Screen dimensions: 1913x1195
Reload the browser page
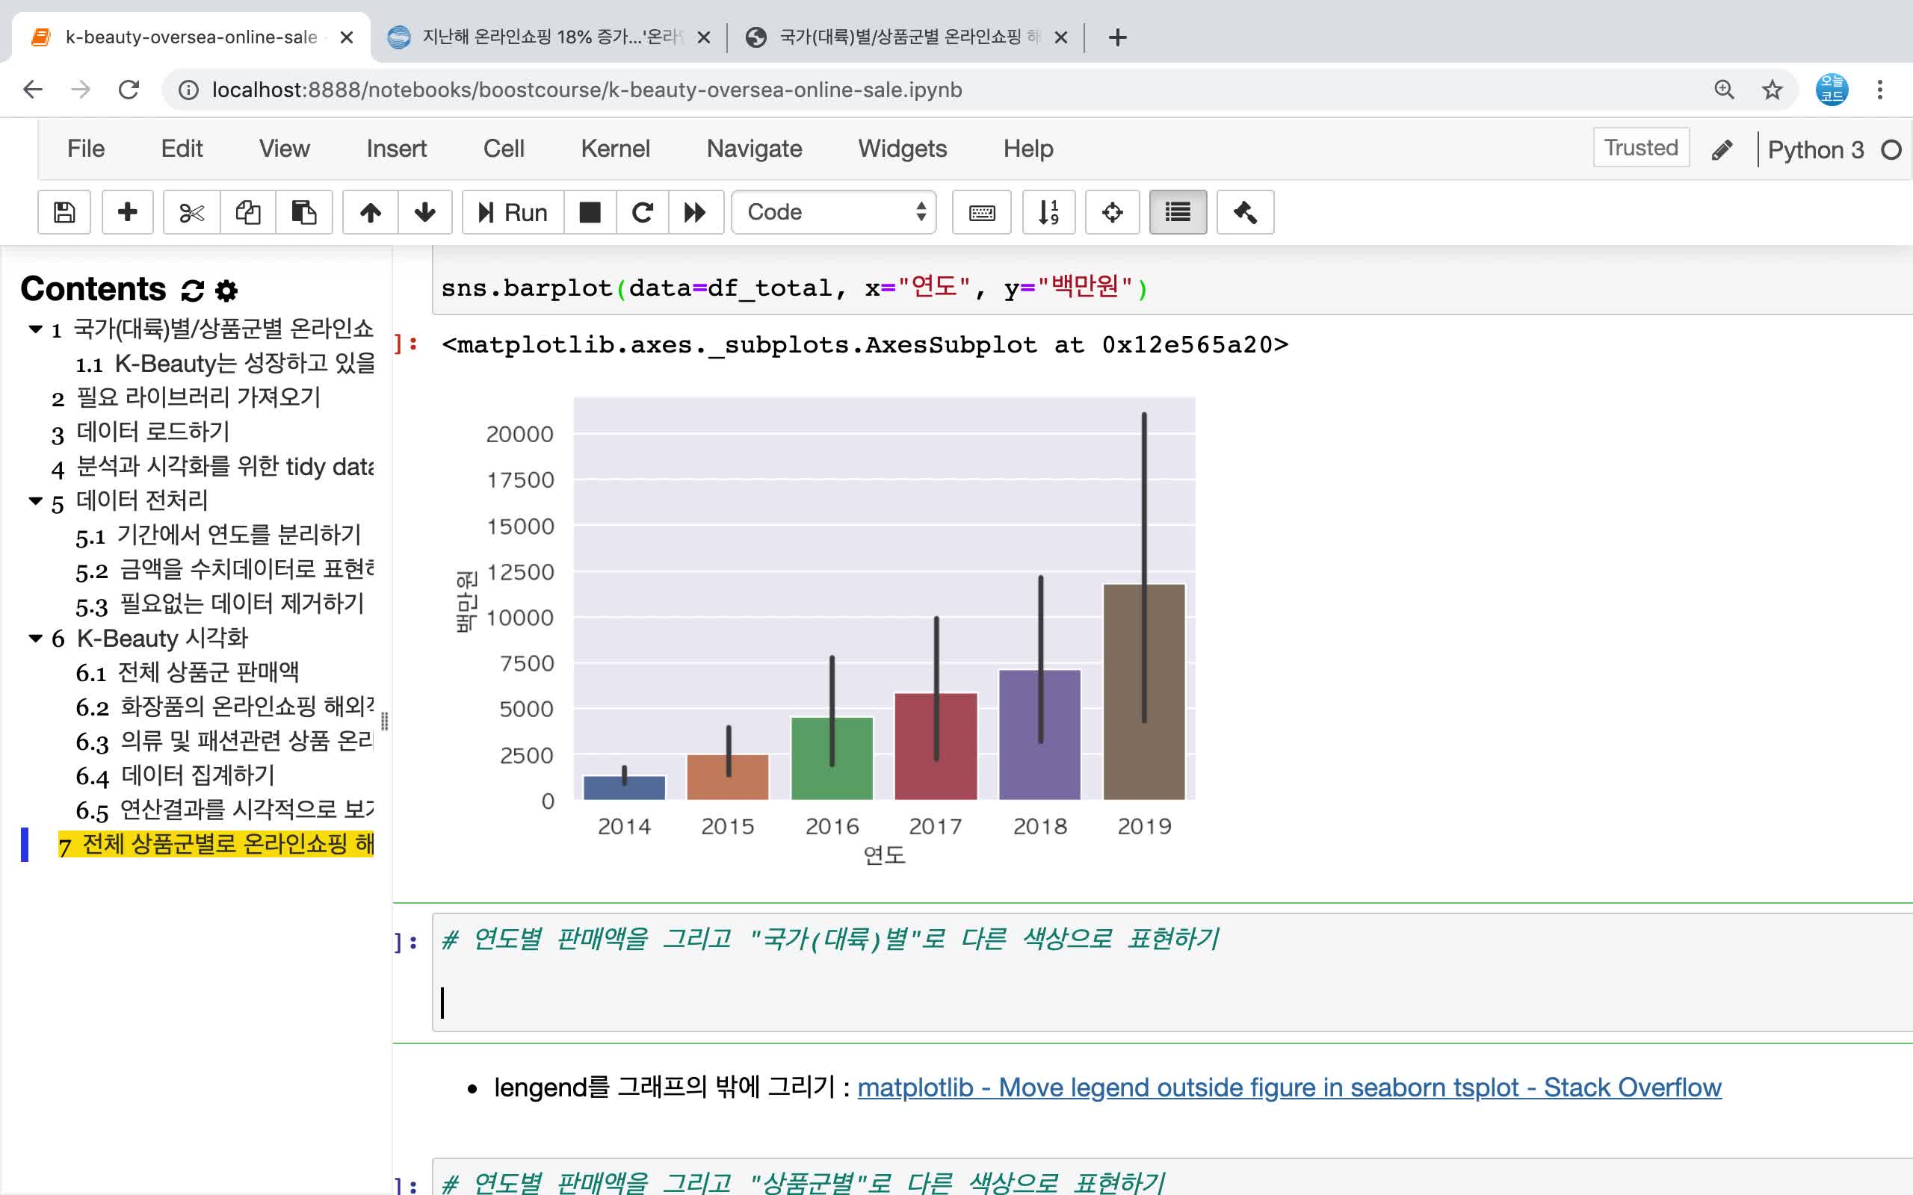[x=129, y=90]
